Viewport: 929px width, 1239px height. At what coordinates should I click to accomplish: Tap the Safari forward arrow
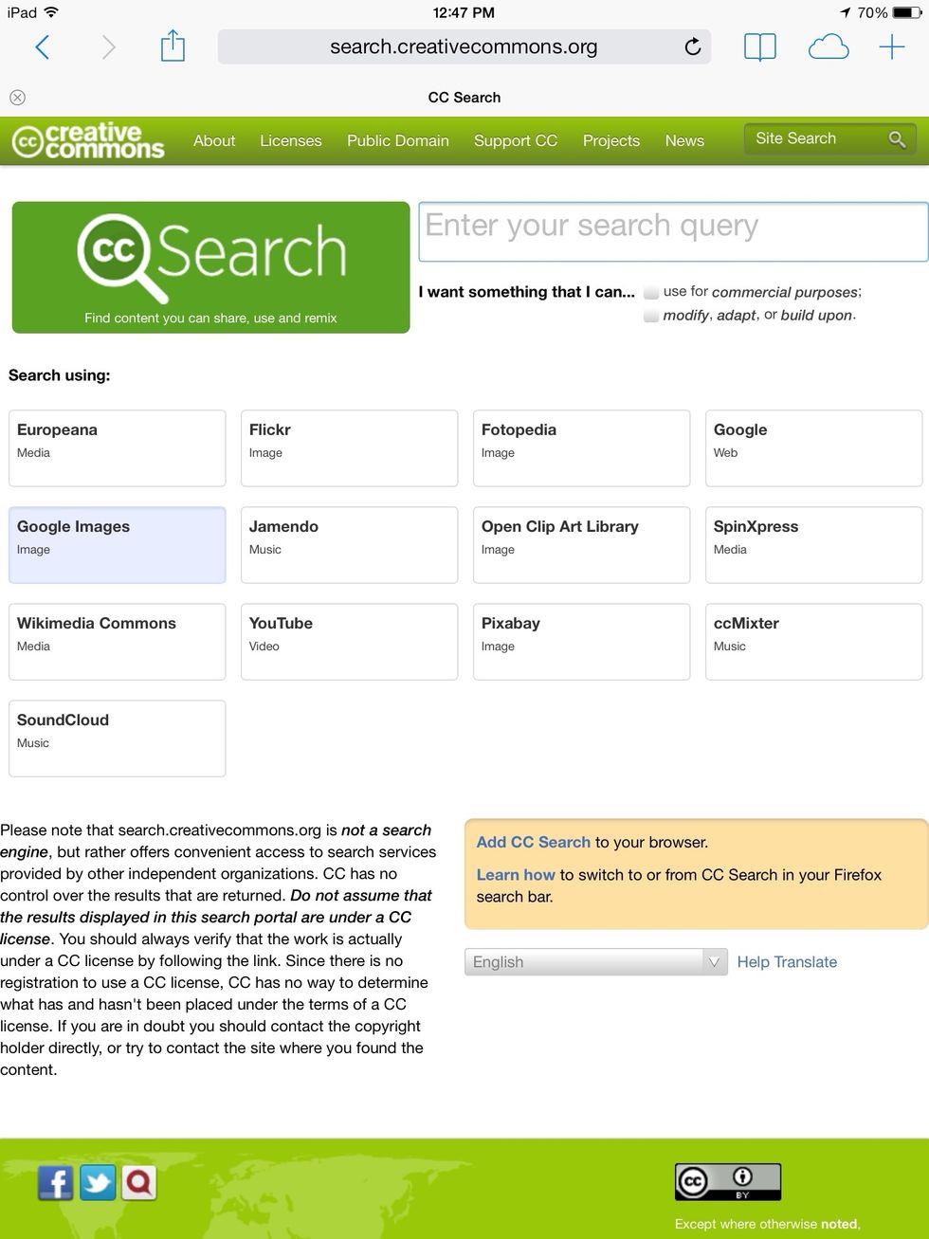tap(109, 46)
